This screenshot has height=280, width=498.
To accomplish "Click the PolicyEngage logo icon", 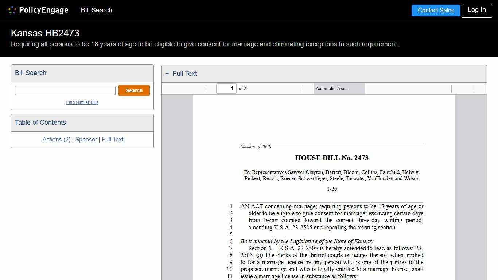I will pos(12,9).
